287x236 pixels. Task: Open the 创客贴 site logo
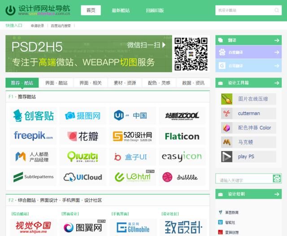click(x=33, y=116)
